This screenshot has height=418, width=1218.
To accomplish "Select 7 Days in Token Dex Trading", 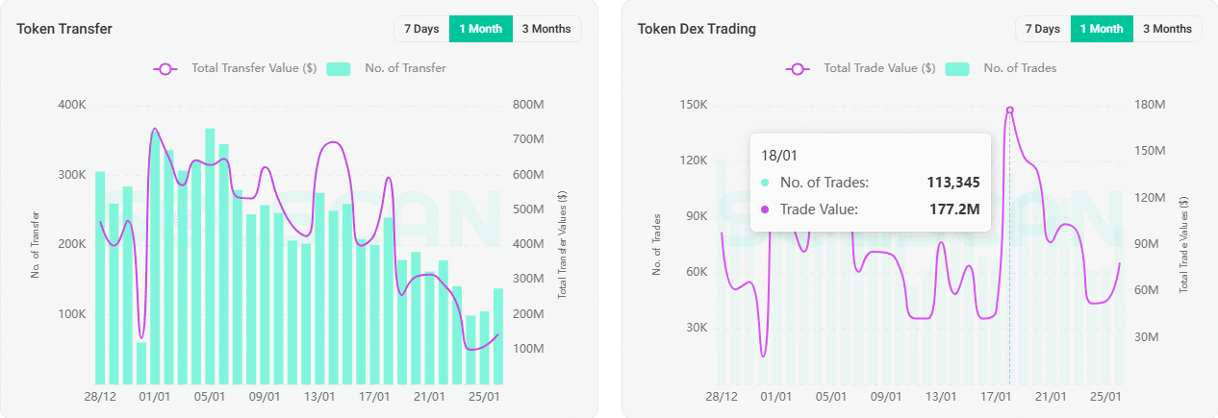I will pos(1043,29).
